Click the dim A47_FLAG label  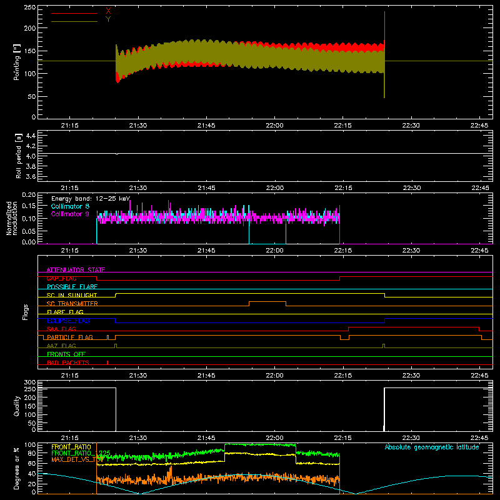pyautogui.click(x=61, y=346)
